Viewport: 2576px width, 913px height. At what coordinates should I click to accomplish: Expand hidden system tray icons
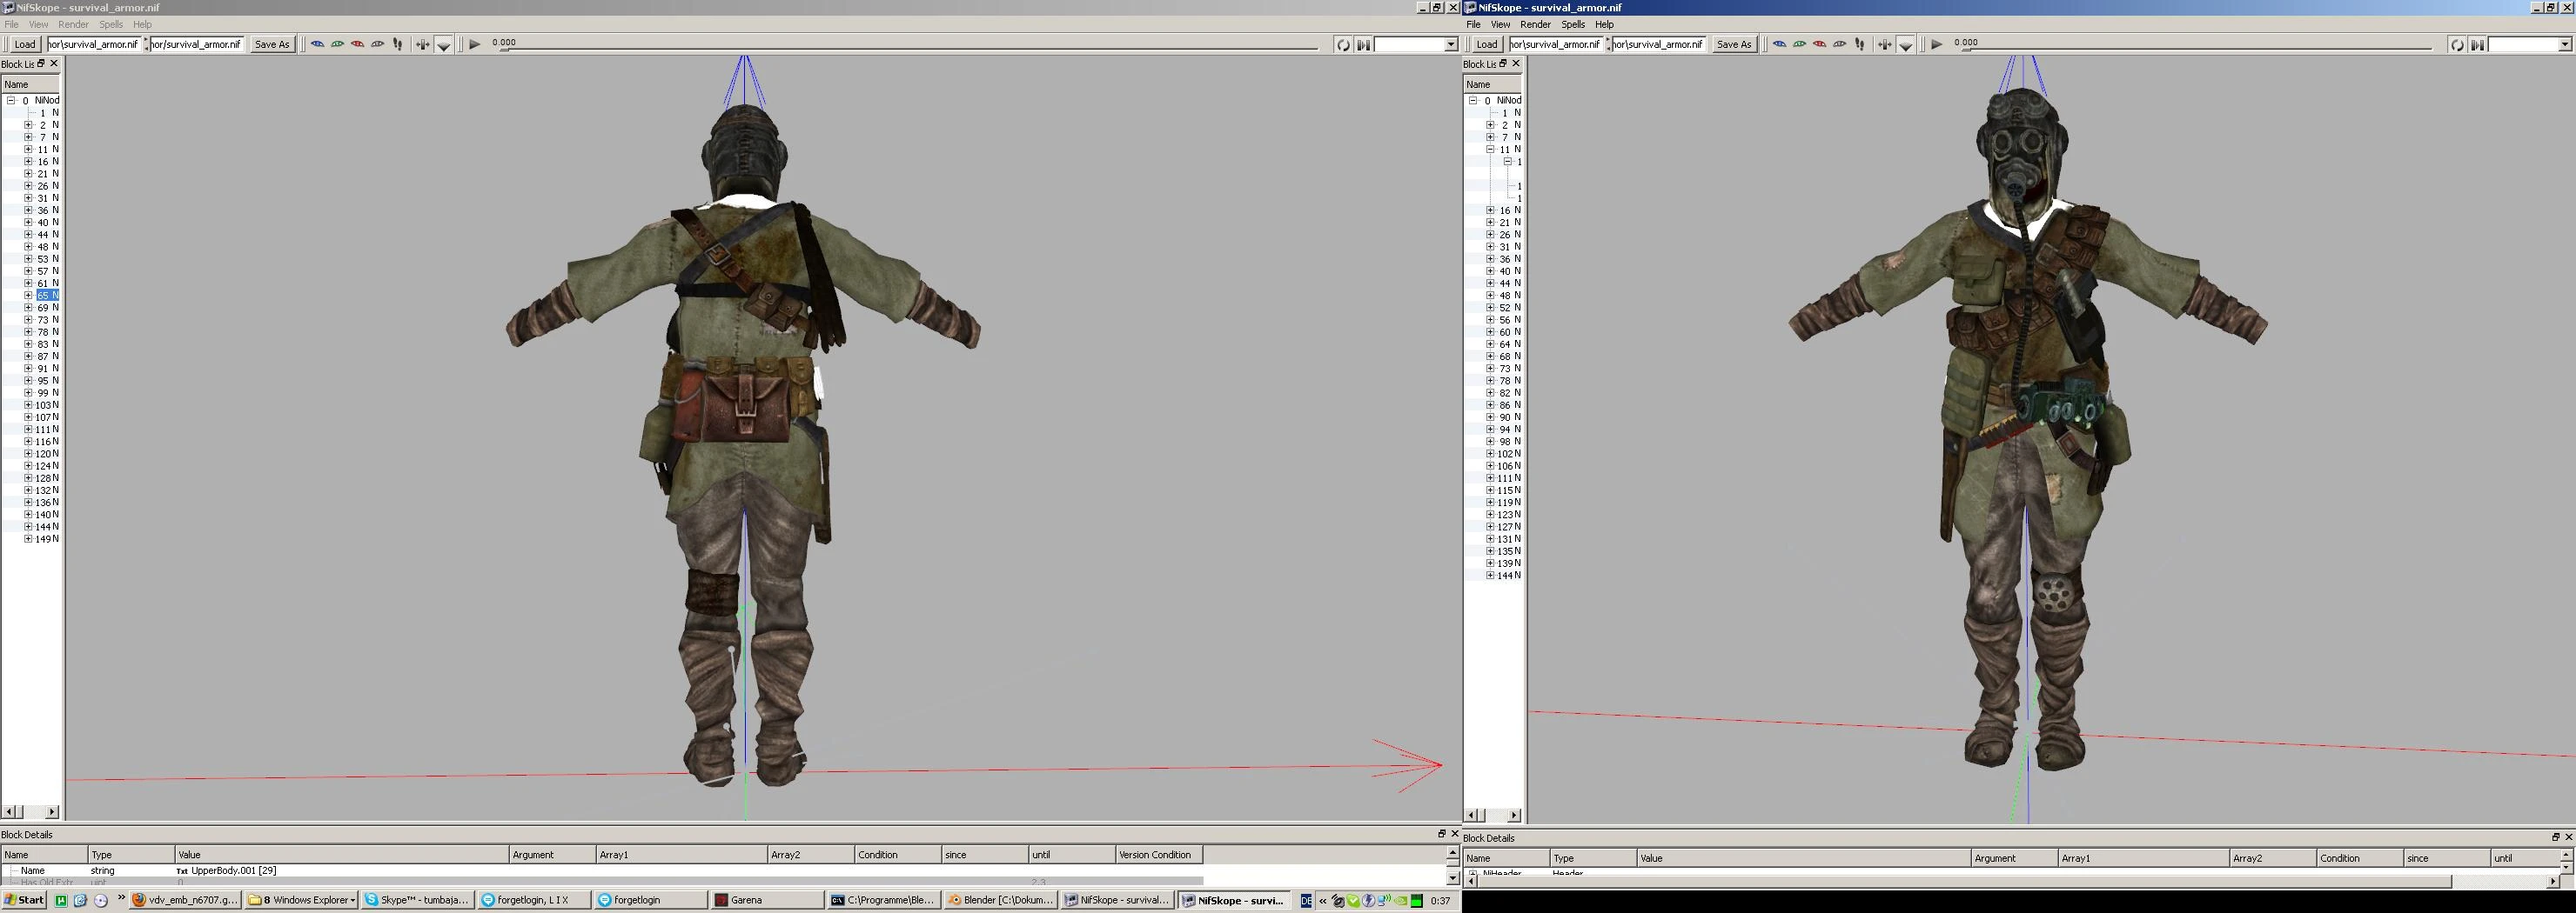(x=1322, y=901)
